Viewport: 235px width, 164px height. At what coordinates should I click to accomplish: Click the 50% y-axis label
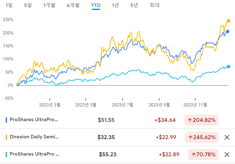tap(9, 72)
